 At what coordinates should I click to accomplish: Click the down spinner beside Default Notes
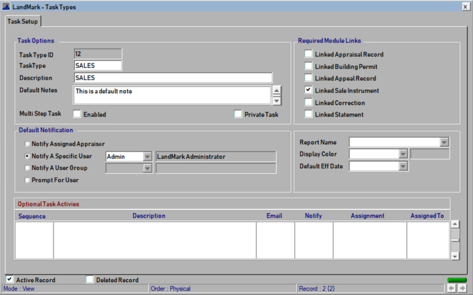click(x=277, y=101)
